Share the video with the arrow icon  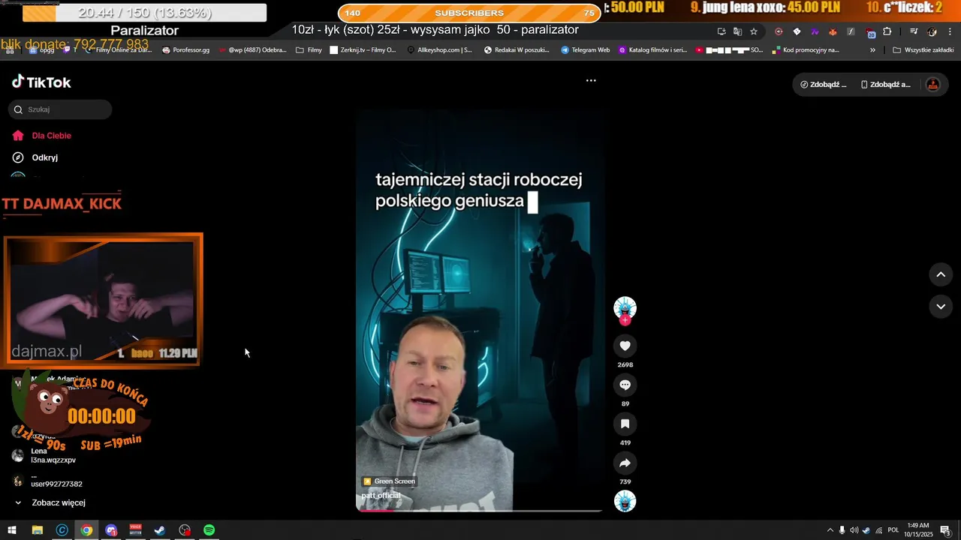(625, 463)
